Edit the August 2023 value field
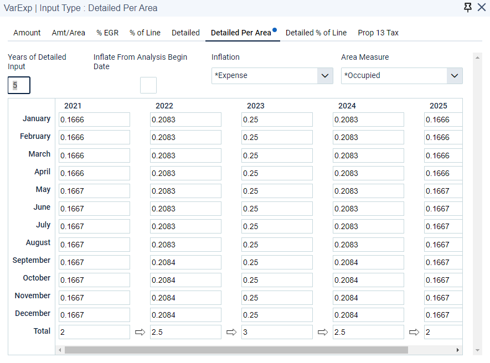The image size is (490, 363). tap(277, 245)
